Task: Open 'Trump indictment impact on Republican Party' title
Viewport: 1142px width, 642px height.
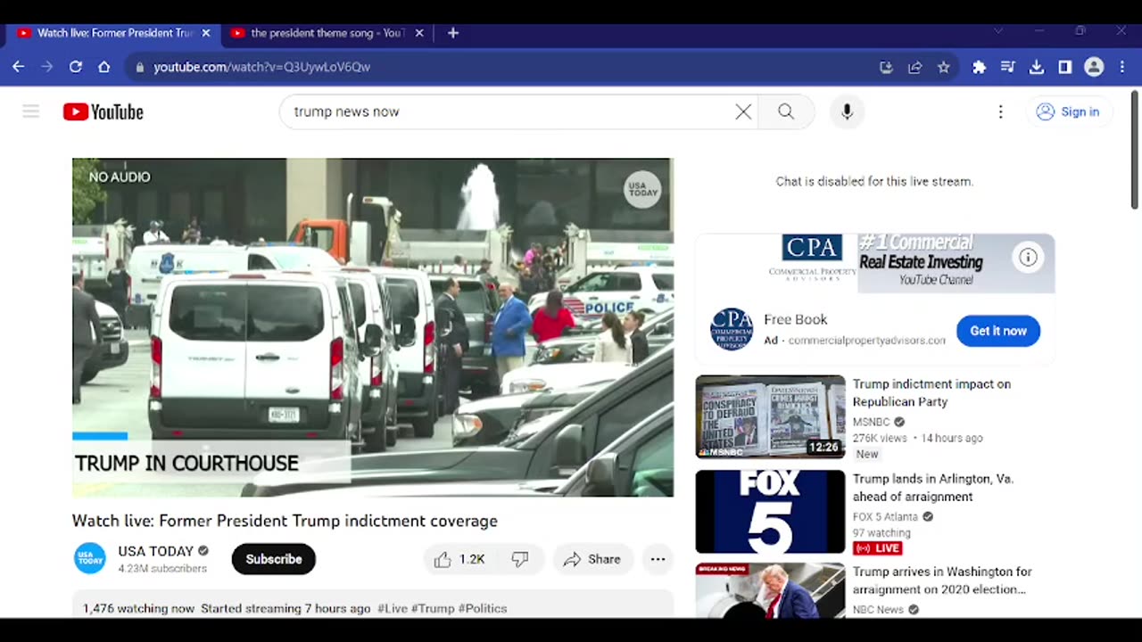Action: tap(932, 392)
